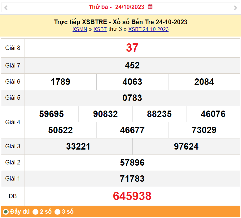Click the Giải 5 number 0783
Image resolution: width=241 pixels, height=218 pixels.
point(132,98)
